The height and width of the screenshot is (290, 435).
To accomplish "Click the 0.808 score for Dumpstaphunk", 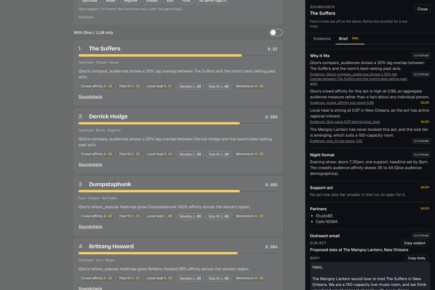I will tap(271, 185).
